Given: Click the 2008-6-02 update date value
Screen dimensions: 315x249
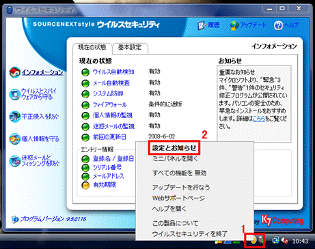Looking at the screenshot, I should tap(161, 136).
